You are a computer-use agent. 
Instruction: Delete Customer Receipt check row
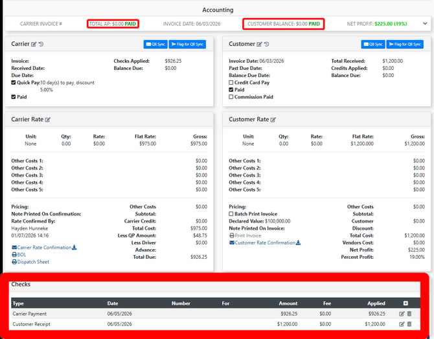[409, 323]
